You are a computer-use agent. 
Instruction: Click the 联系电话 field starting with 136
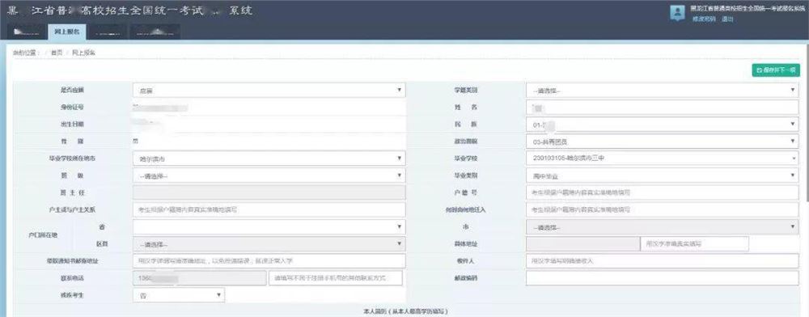[199, 278]
